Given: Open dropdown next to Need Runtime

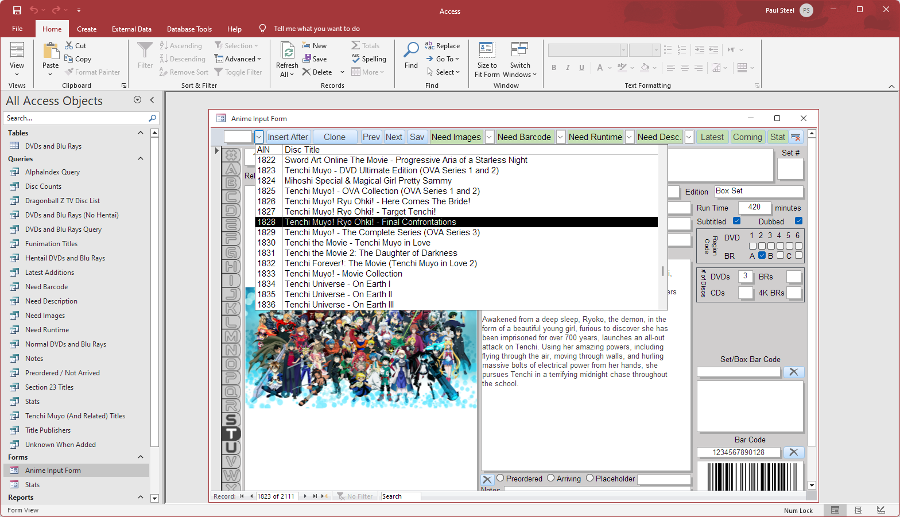Looking at the screenshot, I should point(629,137).
